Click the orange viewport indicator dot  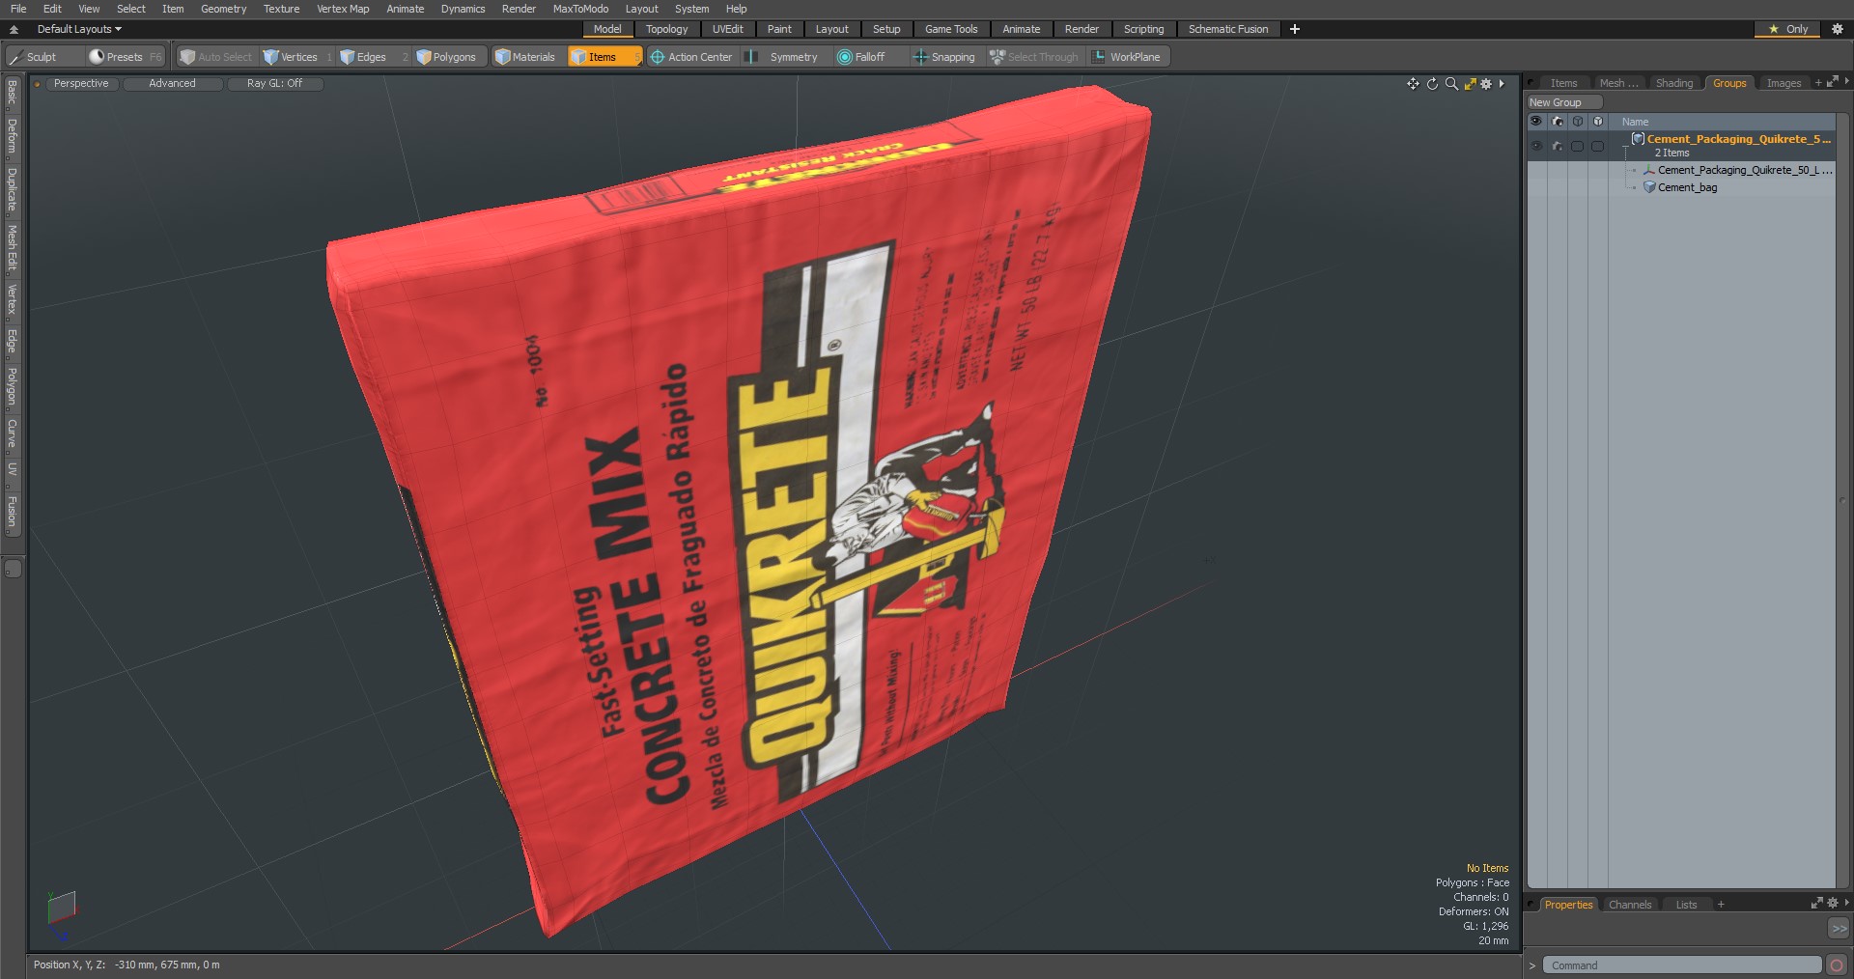pyautogui.click(x=37, y=84)
